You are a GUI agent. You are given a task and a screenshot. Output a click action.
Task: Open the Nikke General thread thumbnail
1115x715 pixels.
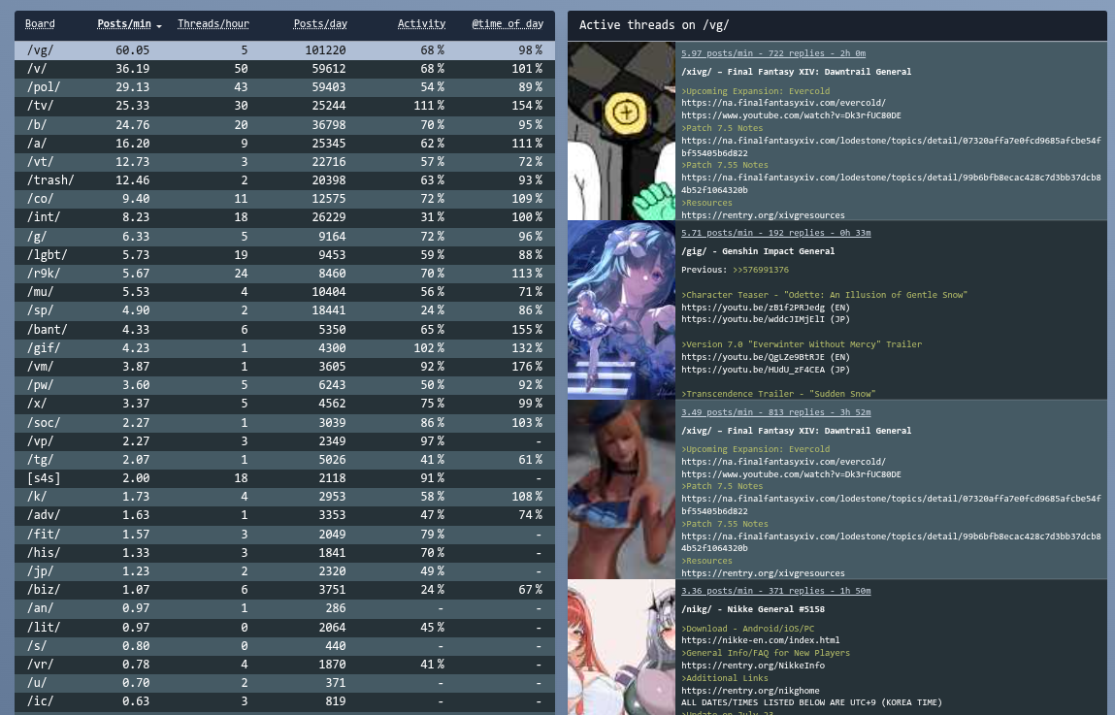pos(621,647)
